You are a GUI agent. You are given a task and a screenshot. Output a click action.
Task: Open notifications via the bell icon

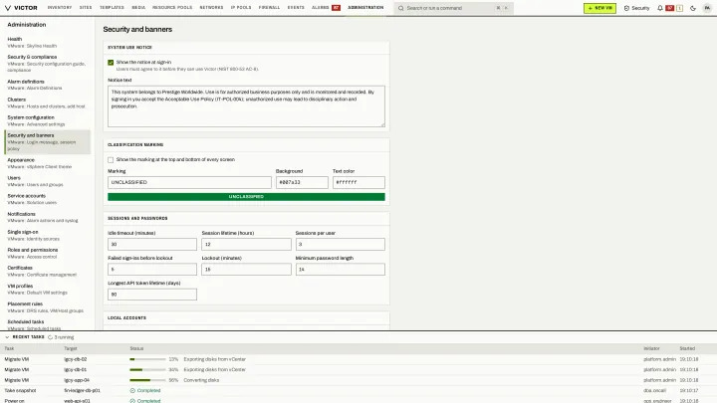pyautogui.click(x=660, y=8)
